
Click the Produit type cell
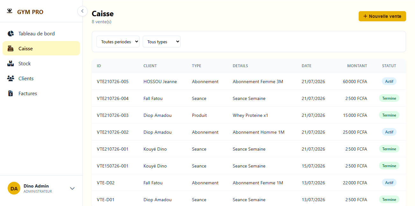199,115
